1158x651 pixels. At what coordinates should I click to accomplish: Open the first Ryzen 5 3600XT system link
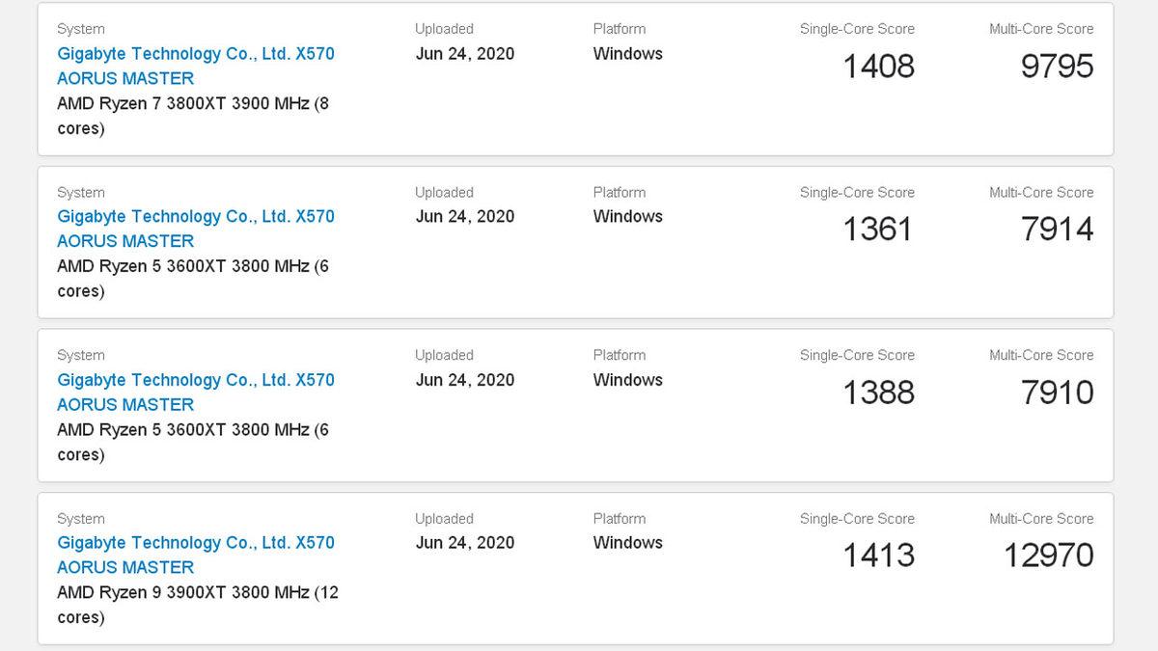pyautogui.click(x=196, y=217)
